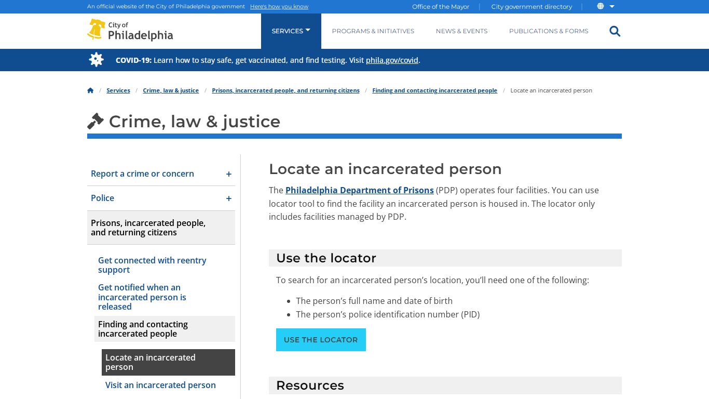Expand Report a crime or concern plus icon
The width and height of the screenshot is (709, 399).
(228, 174)
